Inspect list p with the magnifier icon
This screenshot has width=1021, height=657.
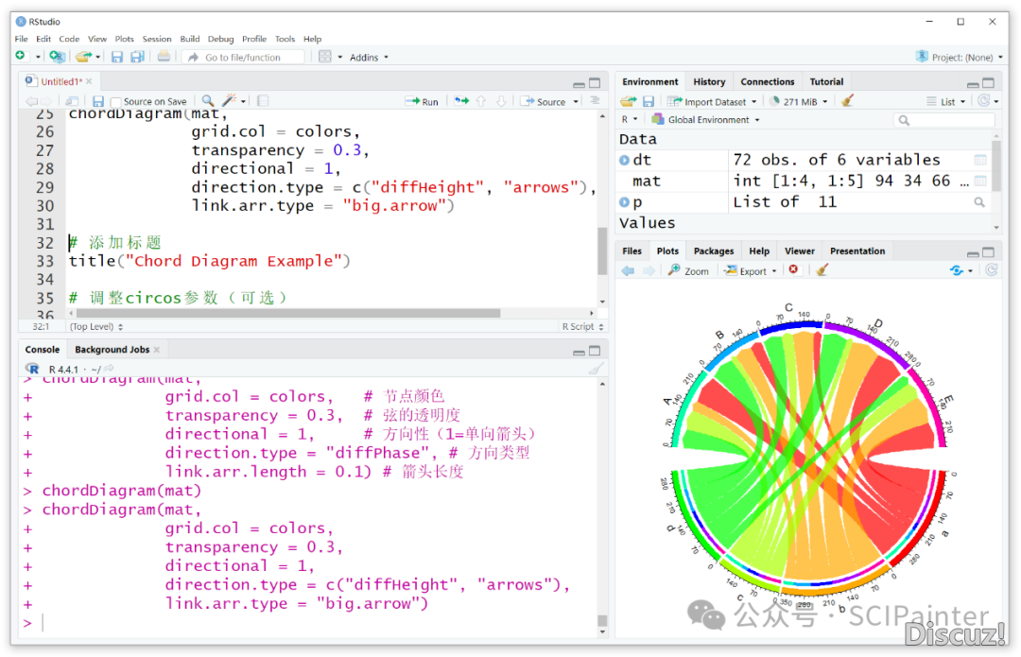pyautogui.click(x=979, y=202)
